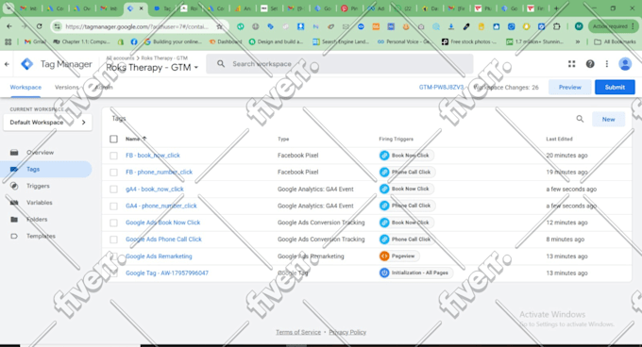This screenshot has width=642, height=347.
Task: Select Tags in the sidebar
Action: tap(47, 169)
